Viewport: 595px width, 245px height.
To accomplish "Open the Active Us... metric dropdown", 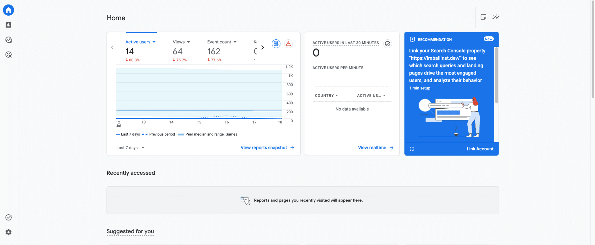I will coord(371,96).
